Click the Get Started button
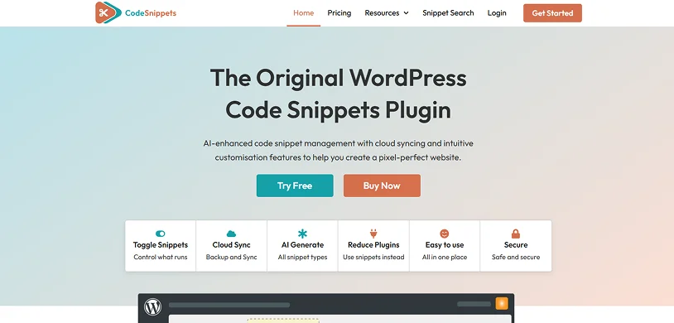 click(x=552, y=13)
